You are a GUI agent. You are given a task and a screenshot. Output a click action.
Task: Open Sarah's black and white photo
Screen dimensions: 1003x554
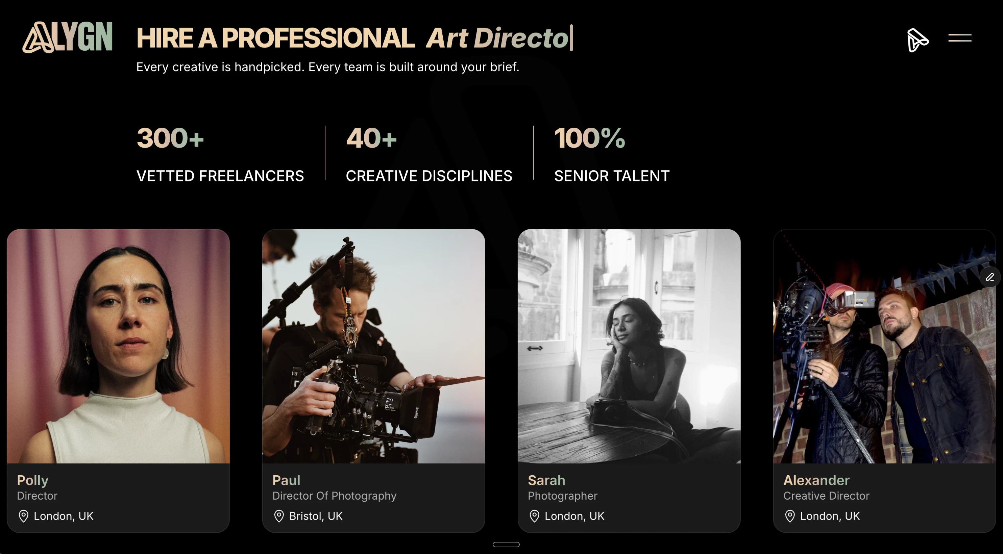(629, 346)
